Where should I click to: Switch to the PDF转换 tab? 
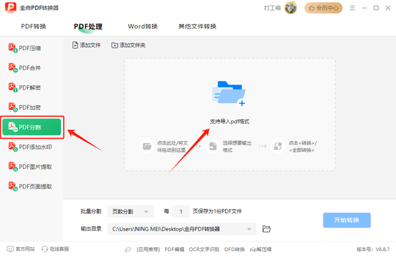(x=34, y=26)
